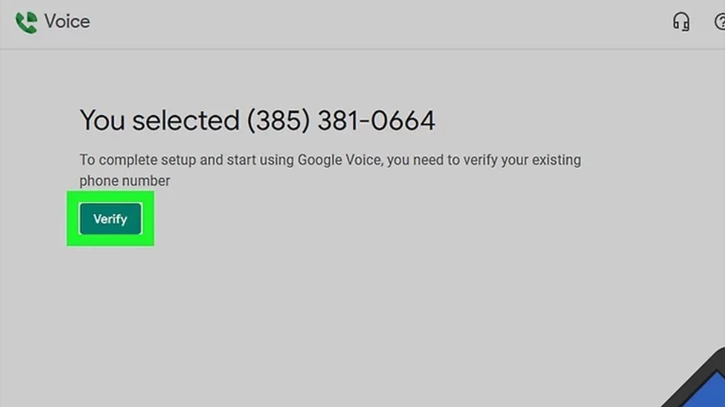Click the Google Voice phone logo
This screenshot has height=407, width=725.
[26, 23]
